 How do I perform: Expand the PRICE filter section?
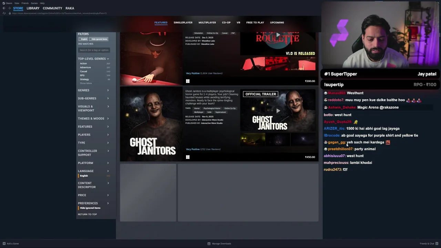click(93, 195)
